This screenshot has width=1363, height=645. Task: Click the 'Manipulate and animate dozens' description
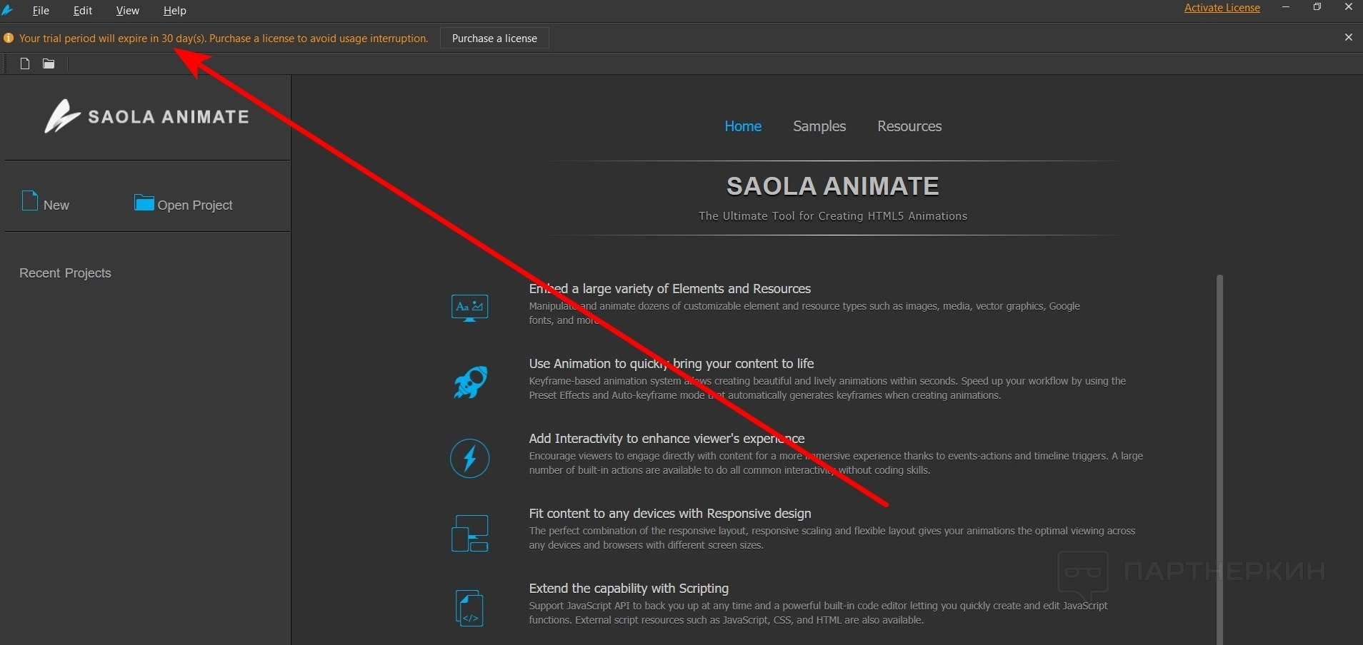click(804, 313)
